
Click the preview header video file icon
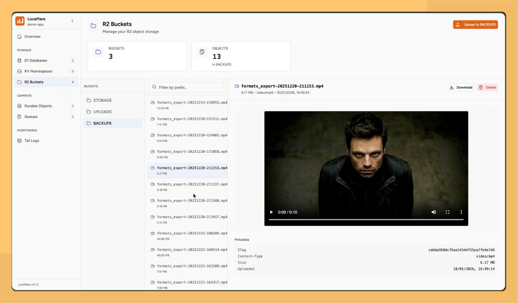pyautogui.click(x=237, y=86)
